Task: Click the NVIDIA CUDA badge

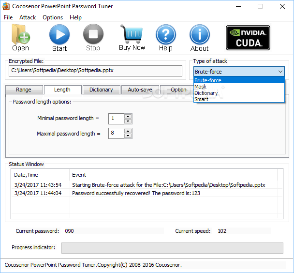Action: point(248,38)
